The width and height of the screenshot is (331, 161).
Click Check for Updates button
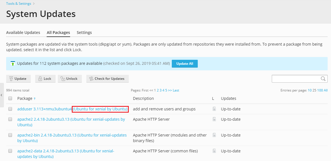[x=107, y=79]
